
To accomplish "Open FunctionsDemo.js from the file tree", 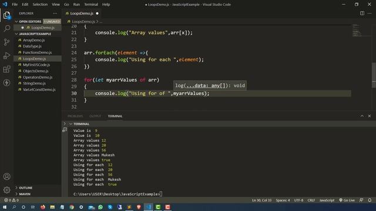I will click(x=37, y=52).
